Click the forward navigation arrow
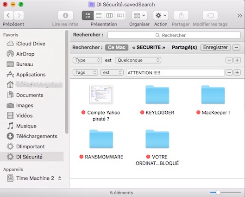This screenshot has width=245, height=197. click(x=19, y=15)
